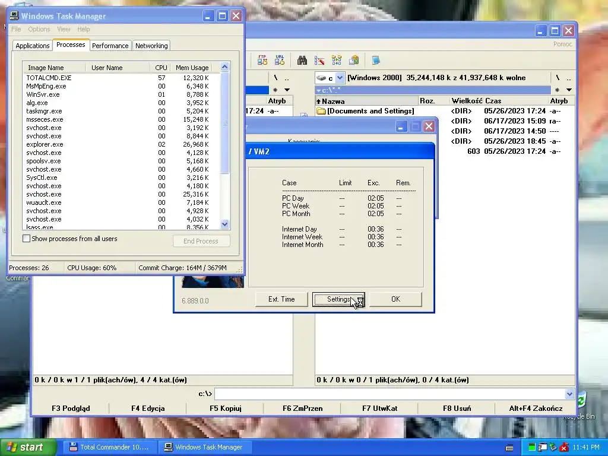Click the red security alert tray icon
This screenshot has width=608, height=456.
click(x=564, y=447)
